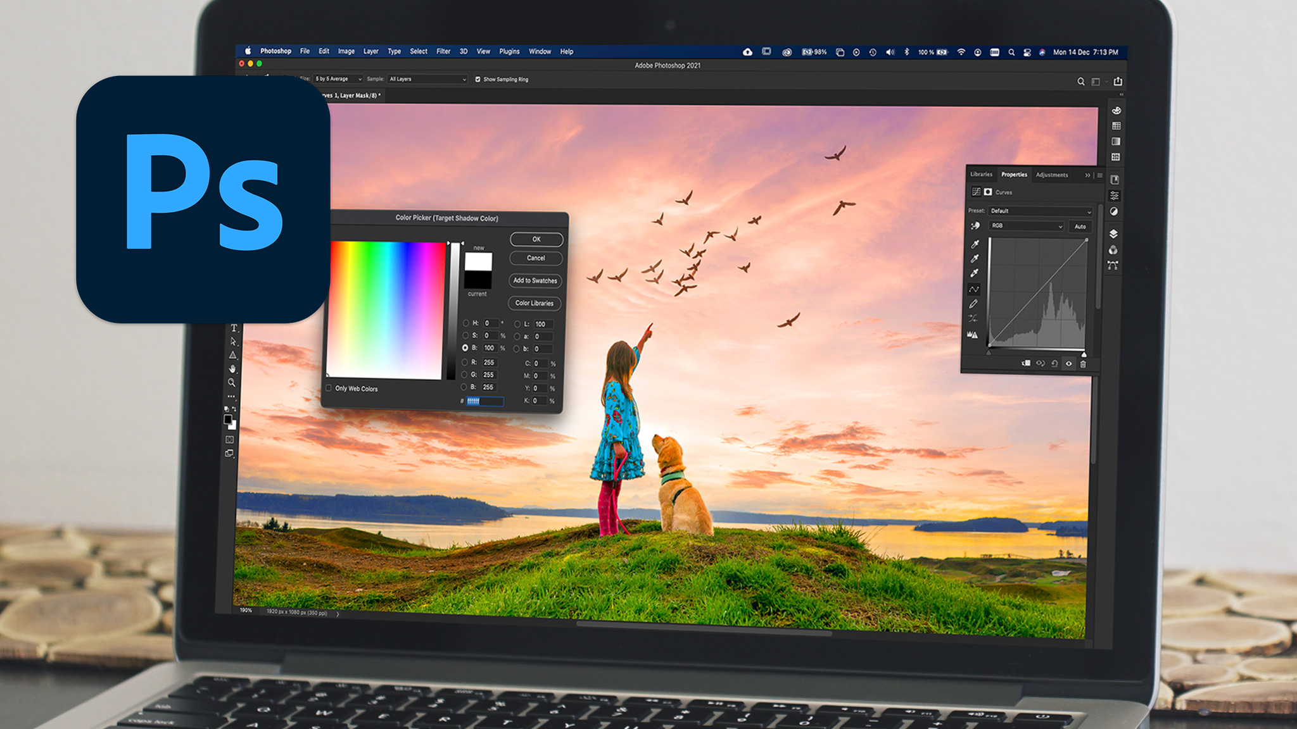Expand hidden panel tabs double chevron
This screenshot has width=1297, height=729.
pos(1087,175)
